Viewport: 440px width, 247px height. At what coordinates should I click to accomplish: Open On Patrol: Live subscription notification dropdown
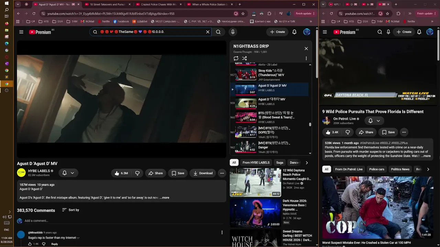(374, 121)
